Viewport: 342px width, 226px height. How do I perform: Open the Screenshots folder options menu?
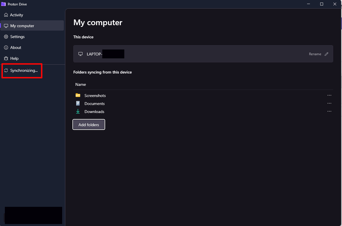coord(329,95)
